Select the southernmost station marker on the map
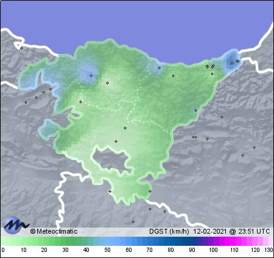This screenshot has width=274, height=258. tap(133, 221)
